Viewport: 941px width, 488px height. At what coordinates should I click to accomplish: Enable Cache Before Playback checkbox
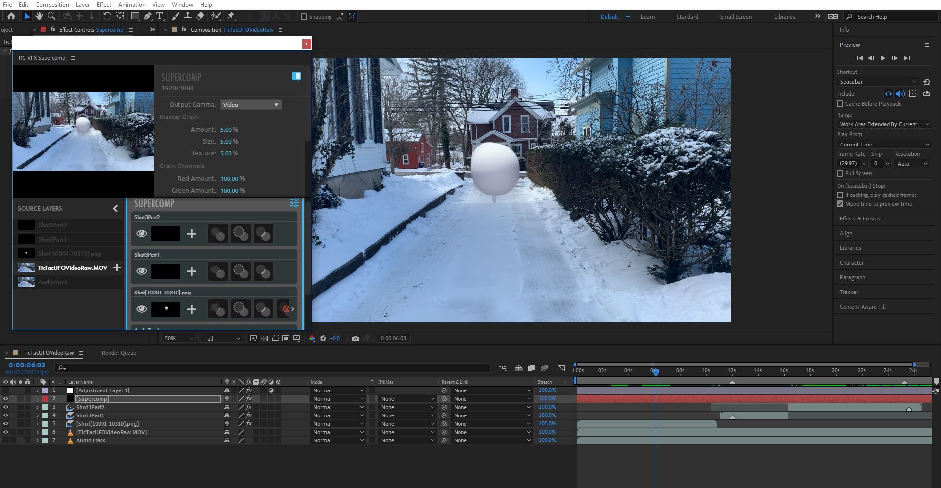[840, 104]
